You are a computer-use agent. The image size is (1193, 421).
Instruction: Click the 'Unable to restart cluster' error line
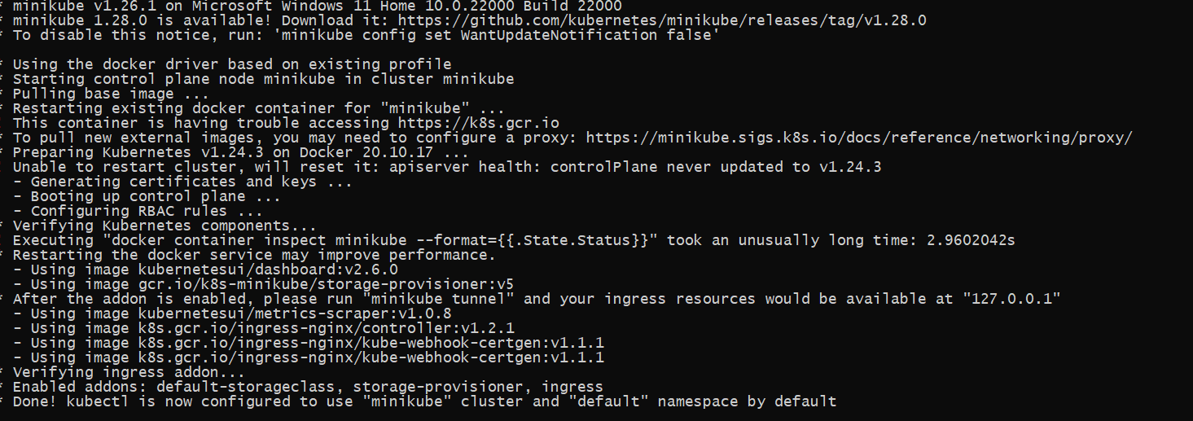pos(446,167)
